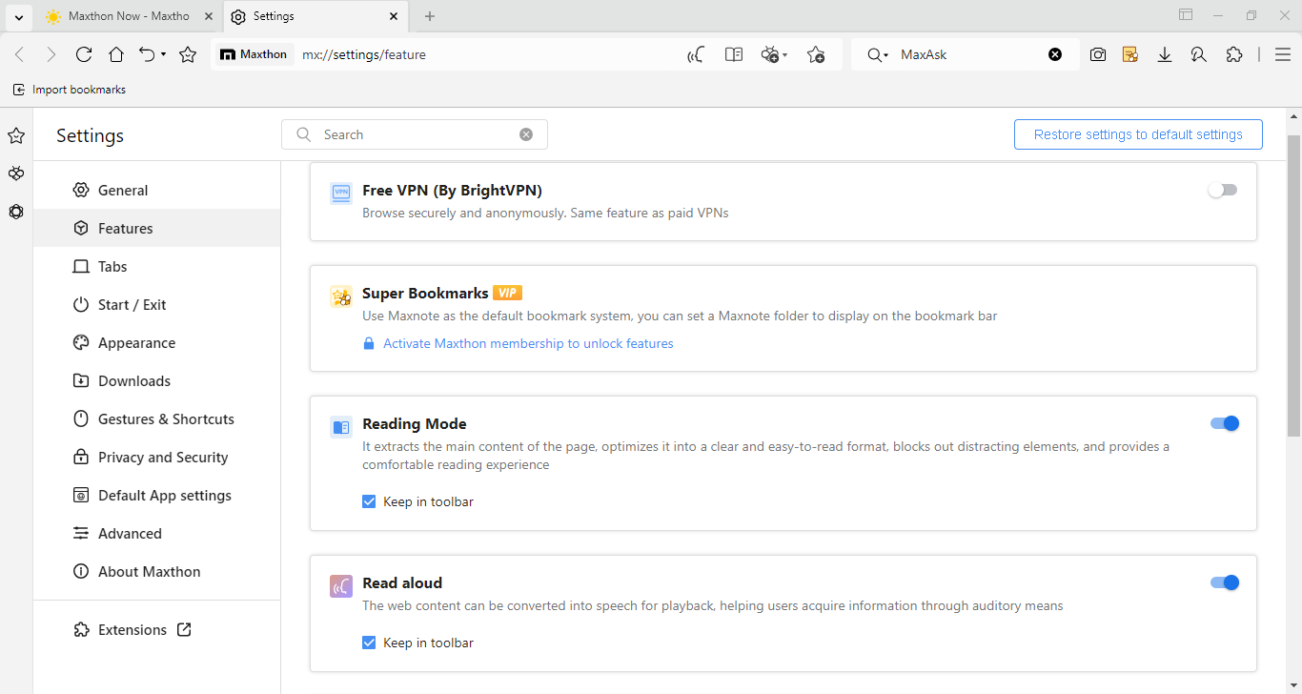Open the ad blocker dropdown in address bar

[x=774, y=54]
